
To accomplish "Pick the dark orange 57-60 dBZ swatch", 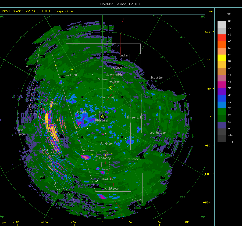I will (222, 44).
